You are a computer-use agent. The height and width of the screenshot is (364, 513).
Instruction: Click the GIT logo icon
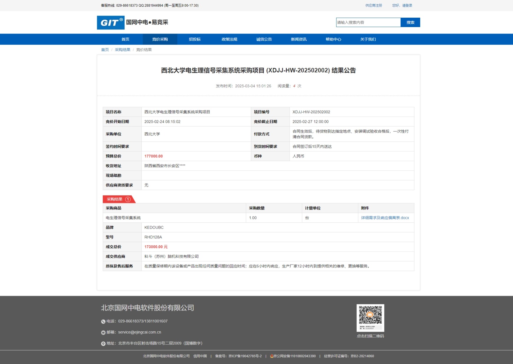coord(111,23)
